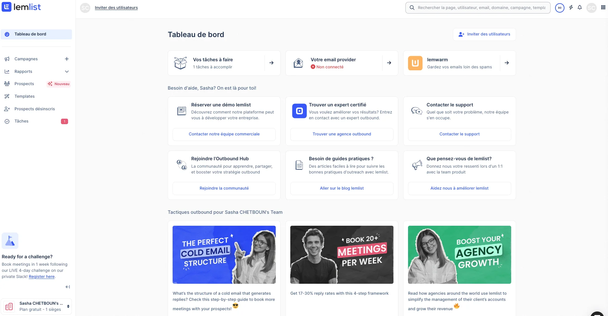Click Aller sur le blog lemlist button

[342, 189]
